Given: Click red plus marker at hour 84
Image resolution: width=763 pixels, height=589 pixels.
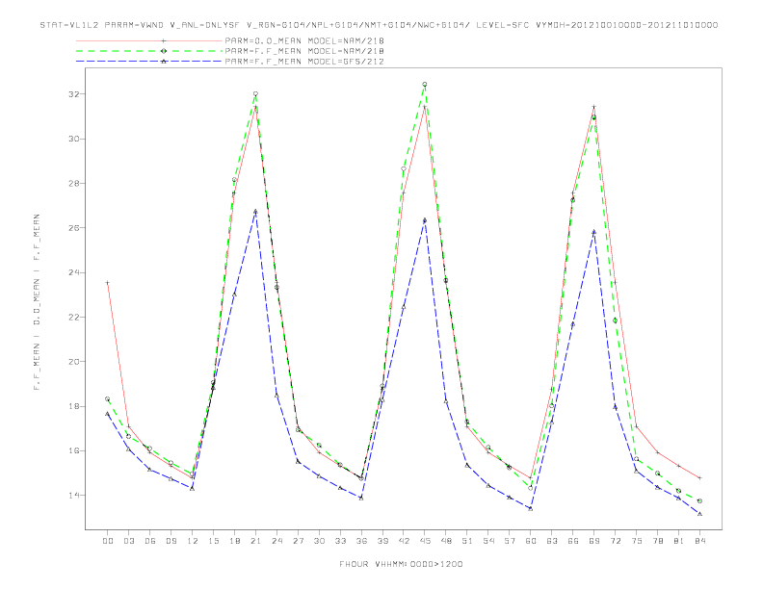Looking at the screenshot, I should tap(699, 478).
